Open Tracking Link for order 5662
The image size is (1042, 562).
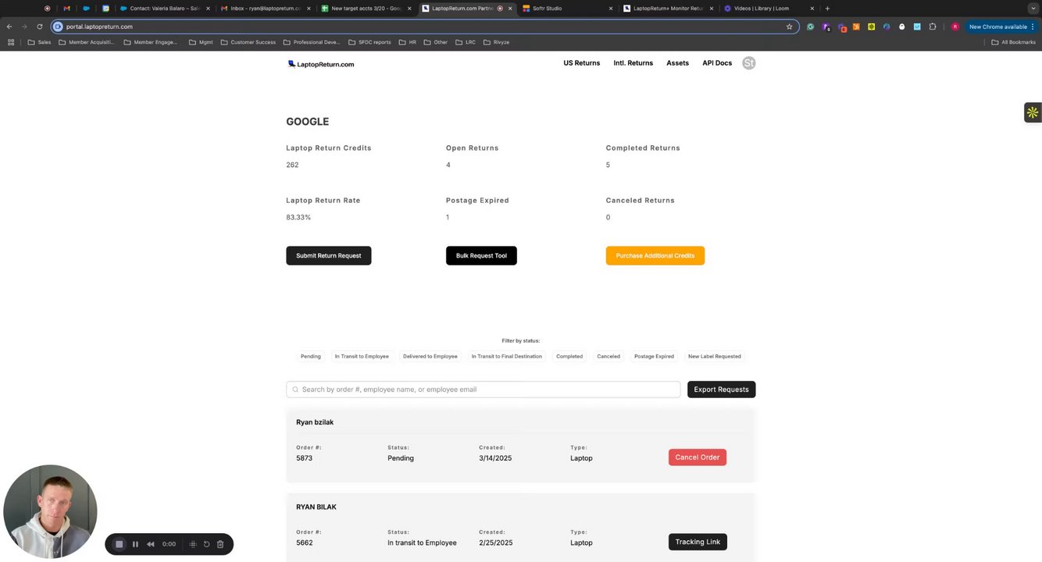[x=698, y=542]
